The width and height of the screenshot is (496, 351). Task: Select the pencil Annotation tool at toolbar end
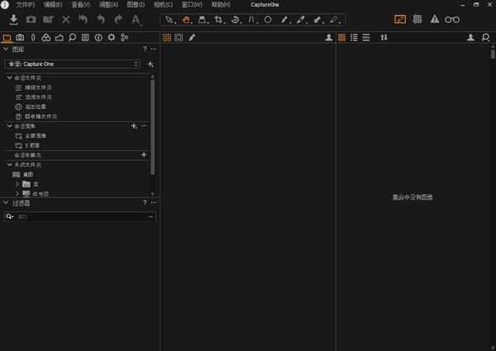click(x=334, y=20)
